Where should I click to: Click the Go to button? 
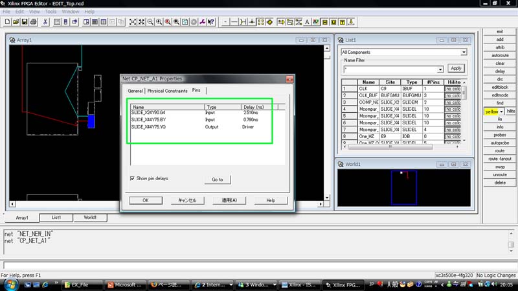coord(218,180)
